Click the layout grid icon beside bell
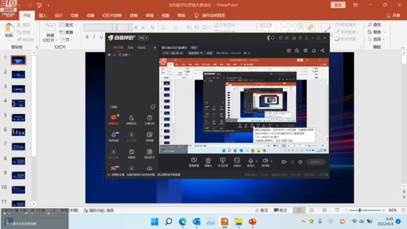407x229 pixels. click(306, 50)
